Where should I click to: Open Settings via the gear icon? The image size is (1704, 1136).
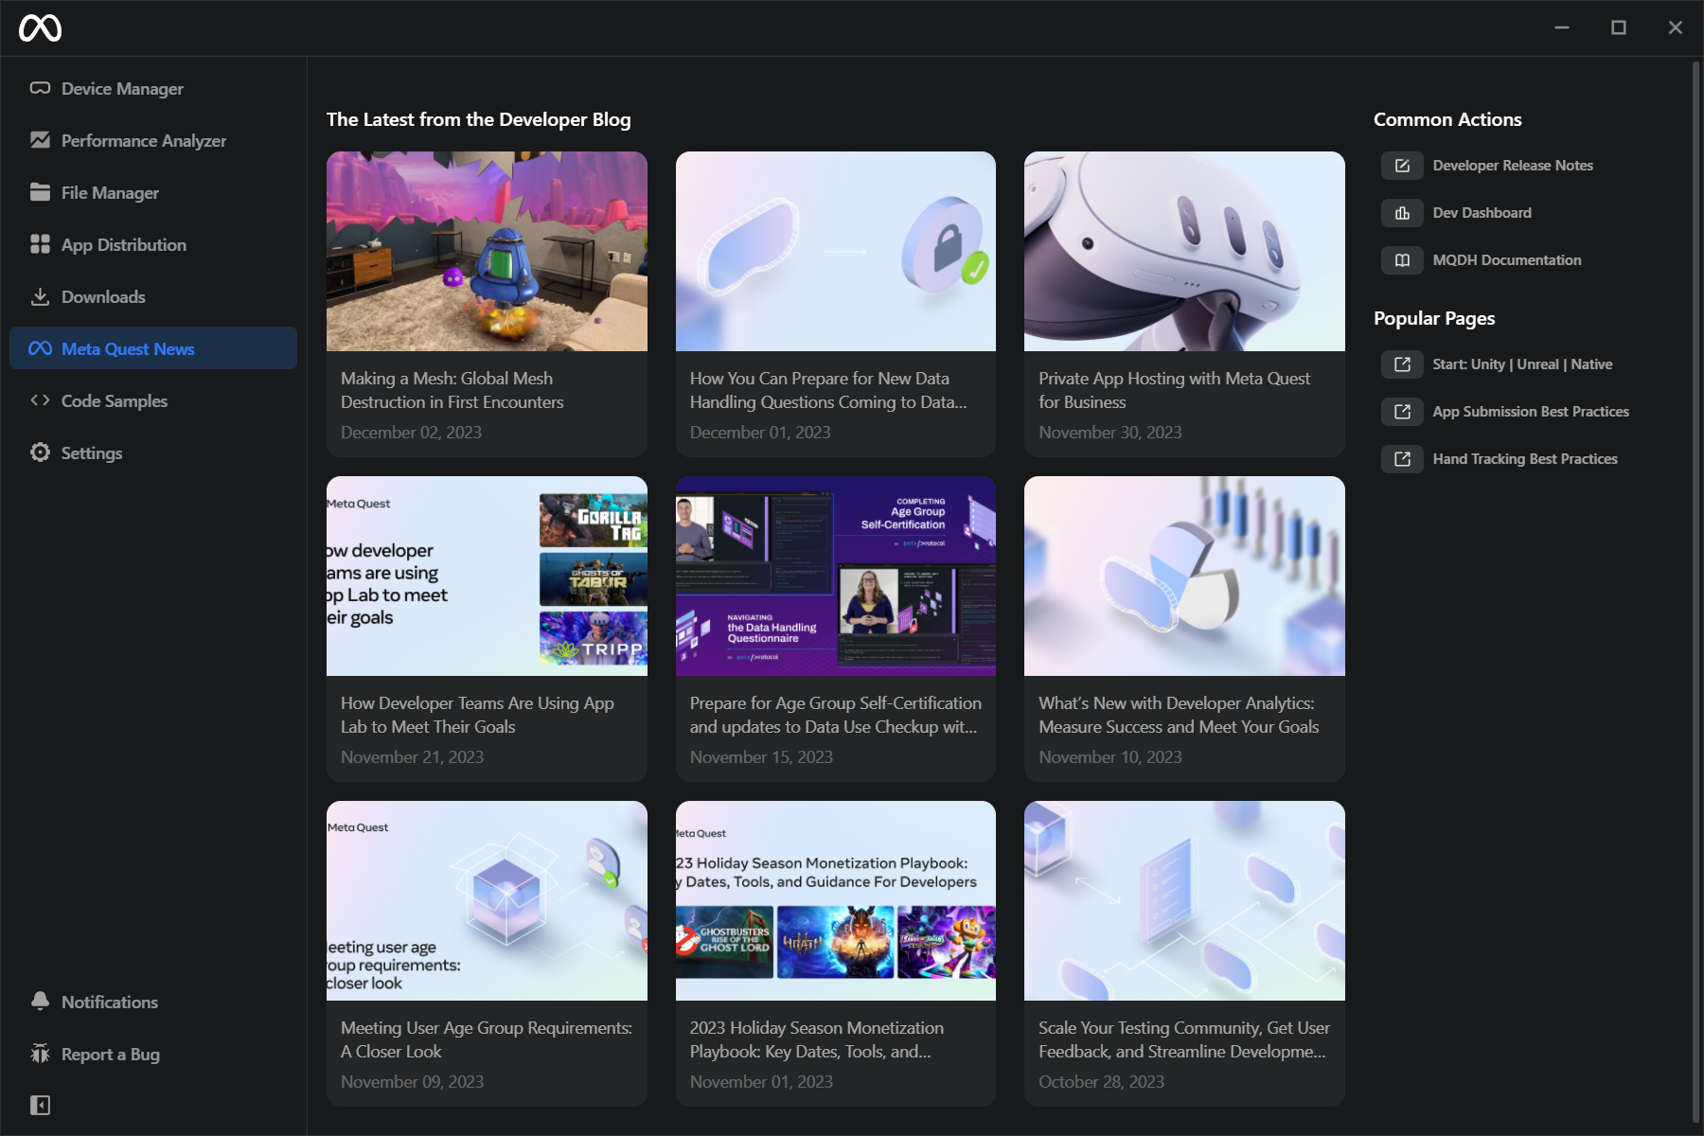click(x=40, y=453)
